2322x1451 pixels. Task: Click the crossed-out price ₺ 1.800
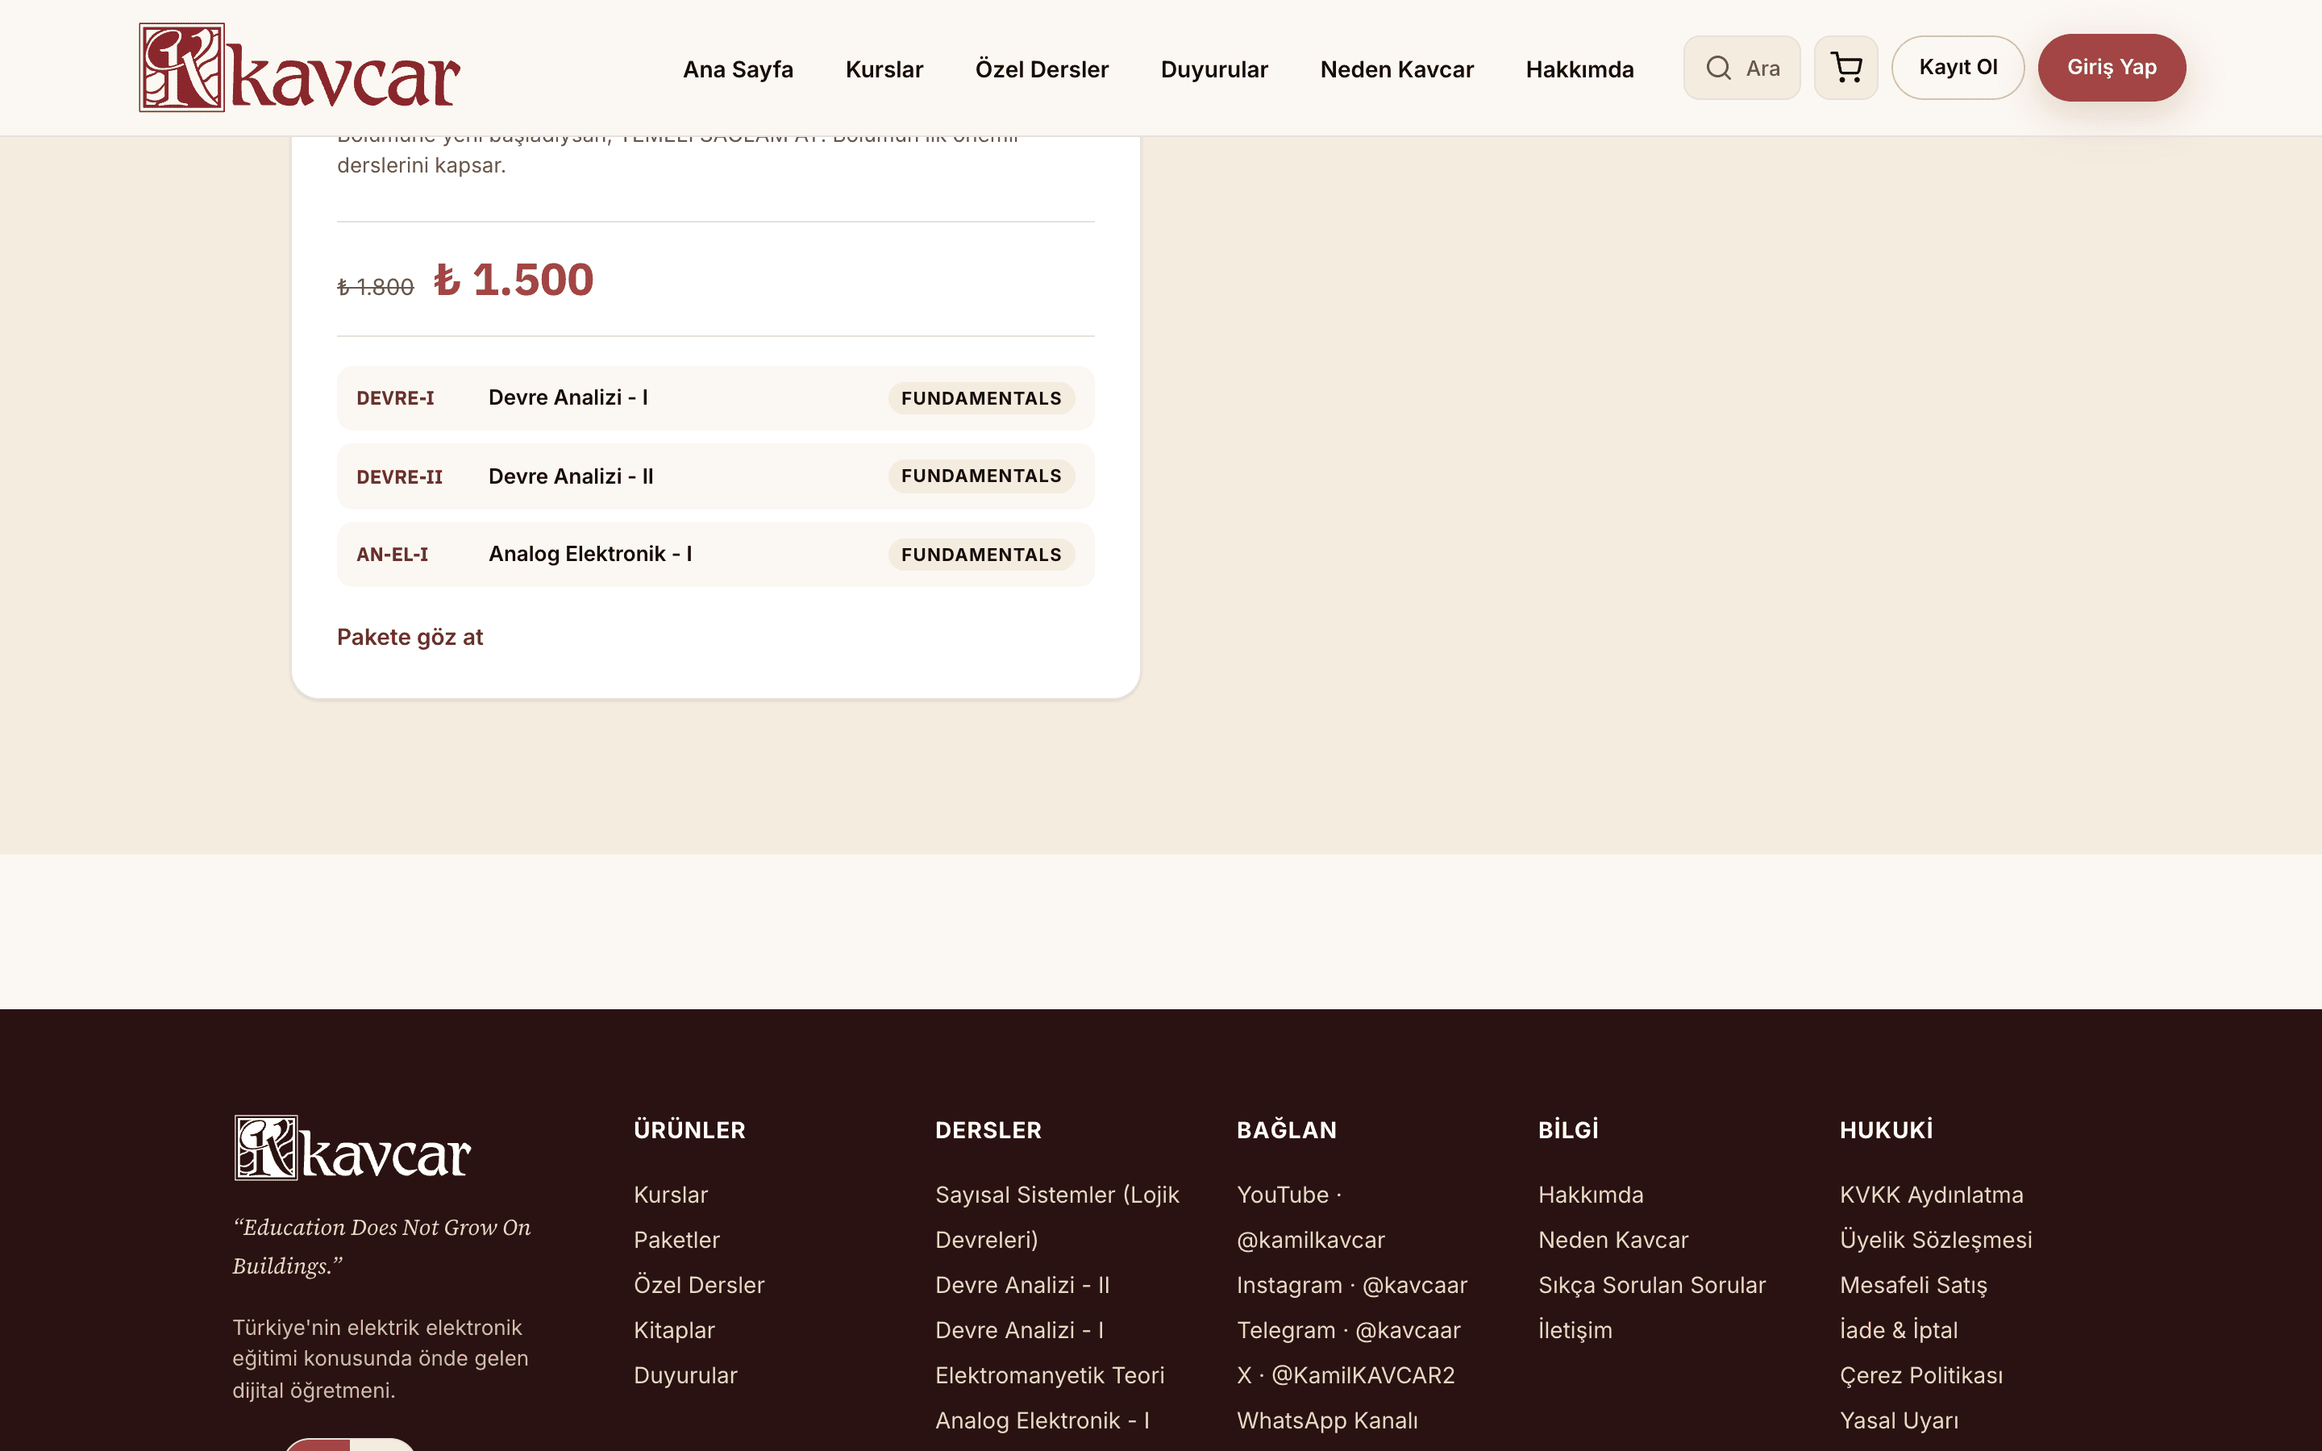pyautogui.click(x=375, y=286)
